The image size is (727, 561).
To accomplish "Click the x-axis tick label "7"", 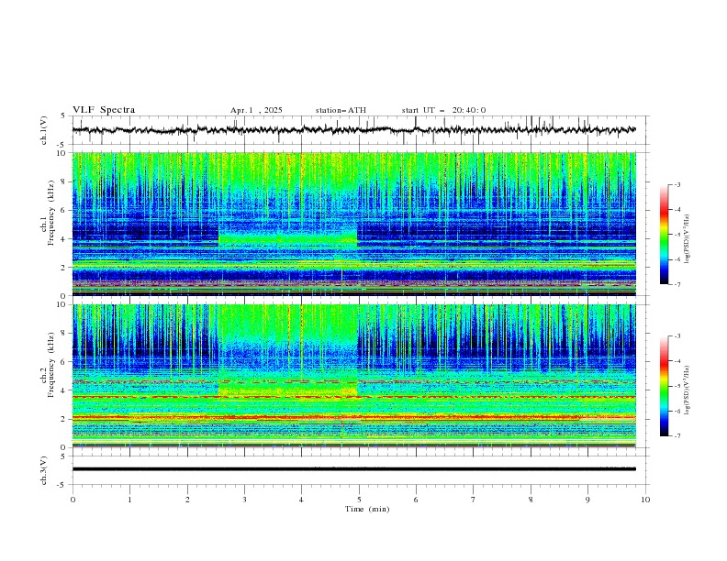I will pyautogui.click(x=474, y=500).
